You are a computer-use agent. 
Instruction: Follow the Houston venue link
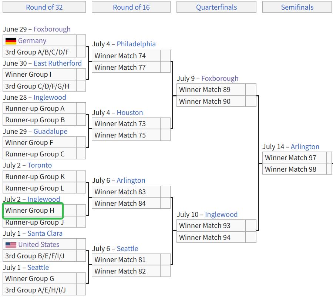(x=130, y=113)
